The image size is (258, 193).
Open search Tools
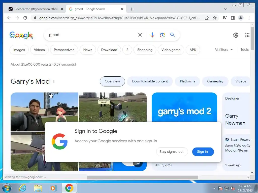point(244,50)
